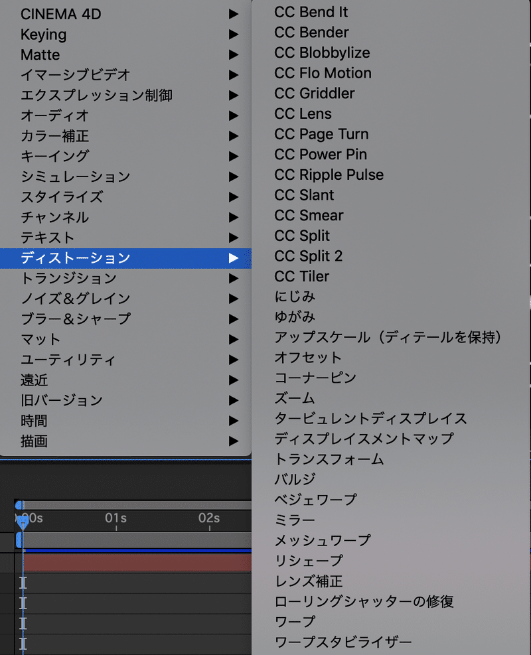This screenshot has width=531, height=655.
Task: Apply the CC Tiler effect
Action: (391, 277)
